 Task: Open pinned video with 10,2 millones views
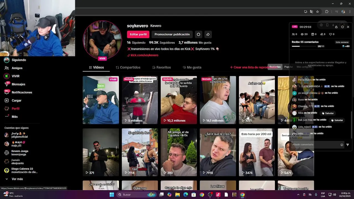(x=179, y=100)
